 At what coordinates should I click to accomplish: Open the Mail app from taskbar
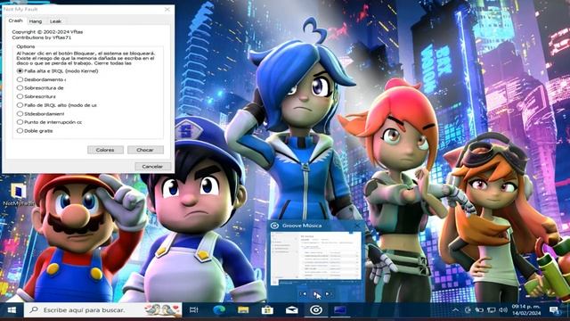[291, 310]
